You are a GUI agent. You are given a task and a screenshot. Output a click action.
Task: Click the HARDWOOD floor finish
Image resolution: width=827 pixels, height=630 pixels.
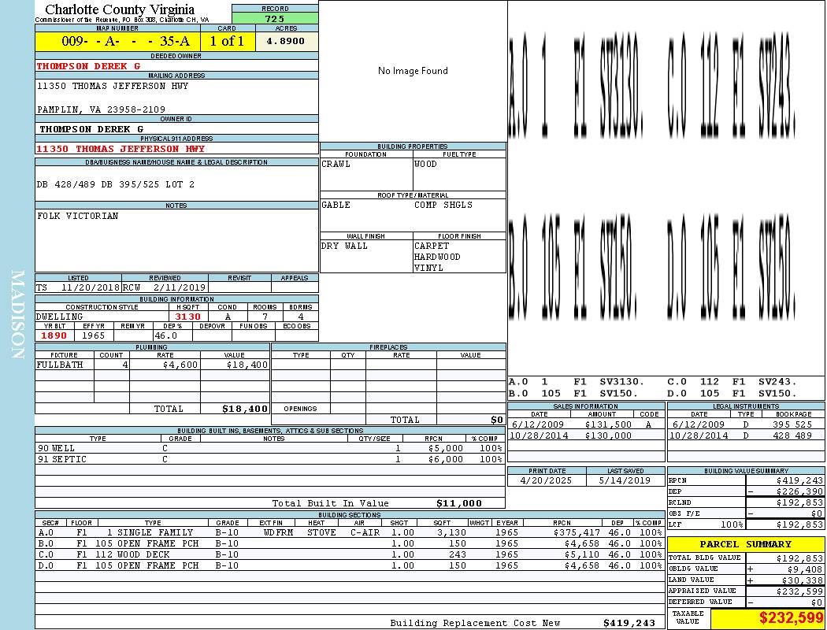click(x=436, y=257)
